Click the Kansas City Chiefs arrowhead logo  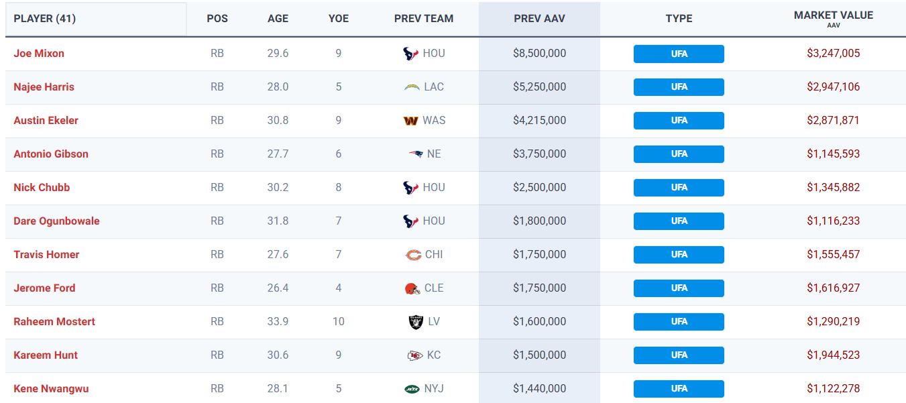415,355
